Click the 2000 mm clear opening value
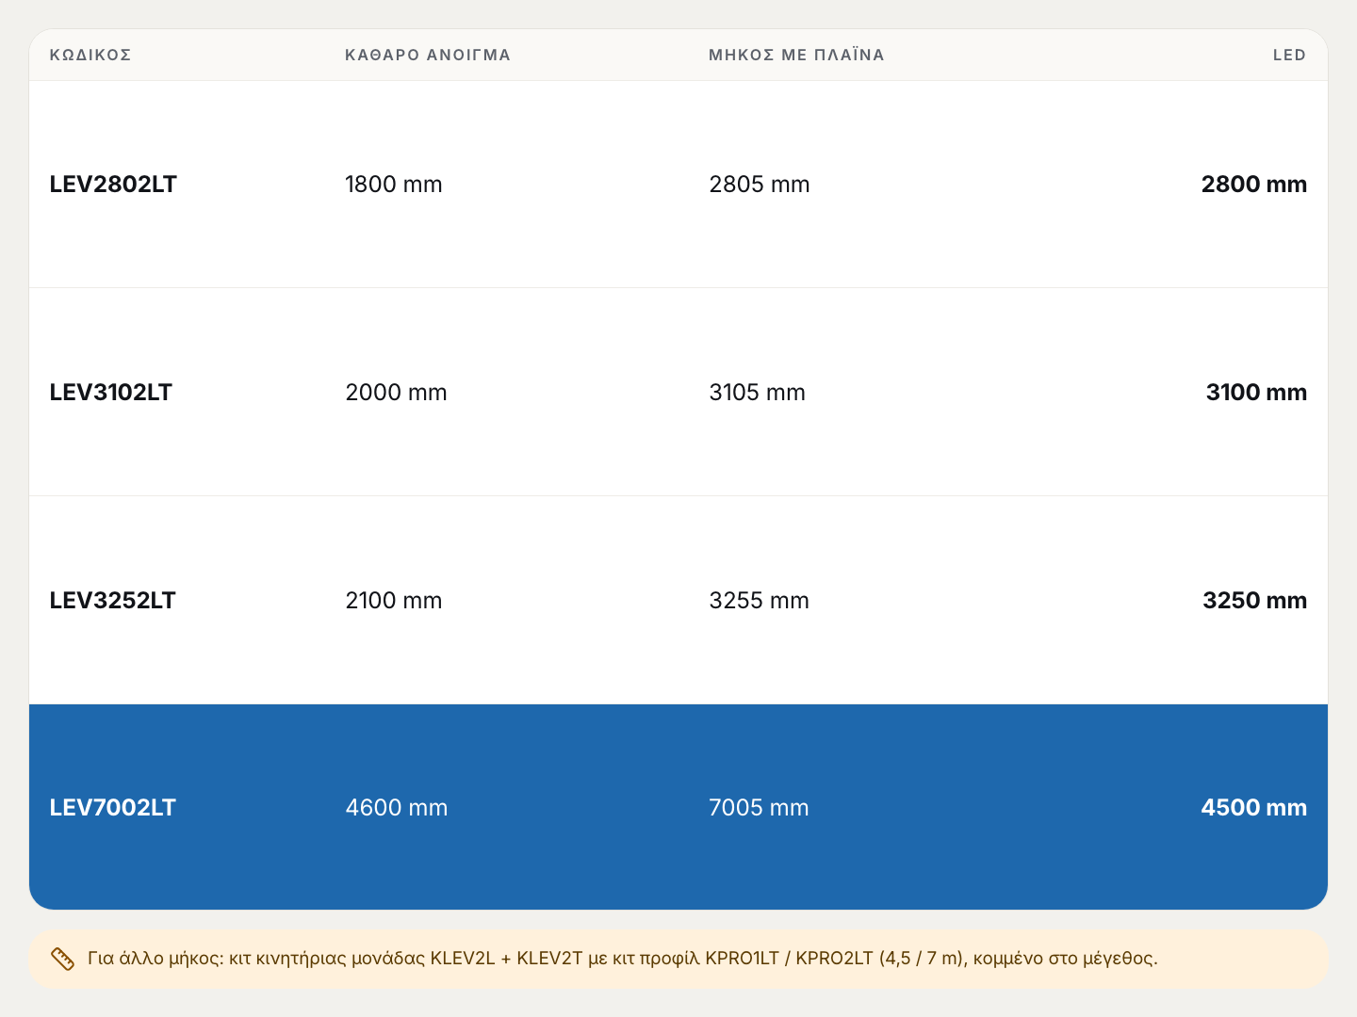Viewport: 1357px width, 1017px height. (397, 392)
